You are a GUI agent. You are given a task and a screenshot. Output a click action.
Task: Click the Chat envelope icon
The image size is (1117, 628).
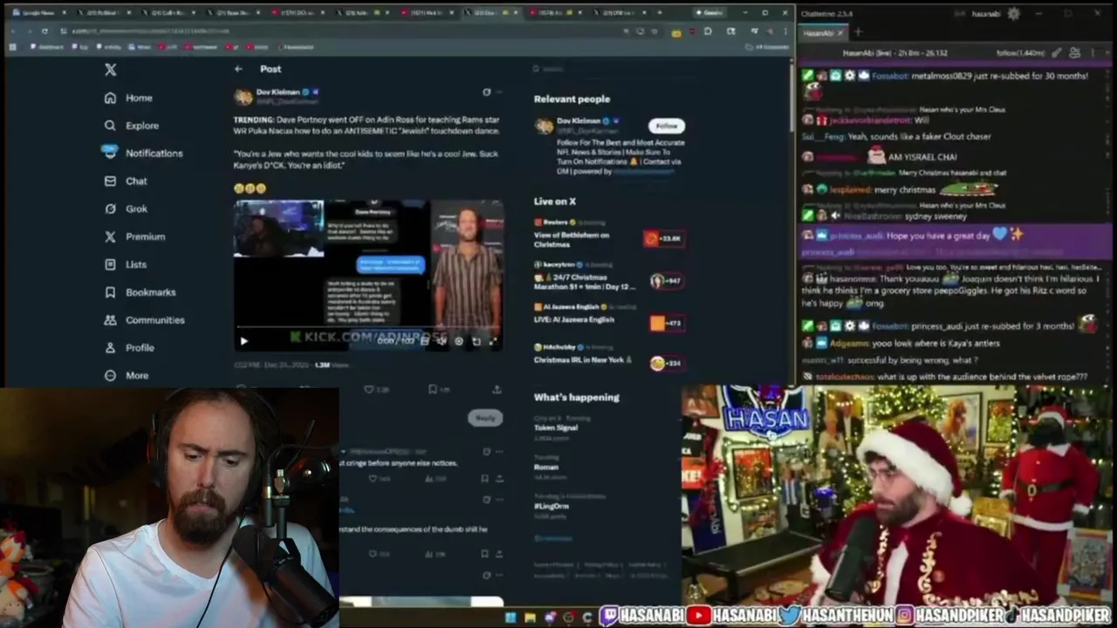[x=110, y=181]
